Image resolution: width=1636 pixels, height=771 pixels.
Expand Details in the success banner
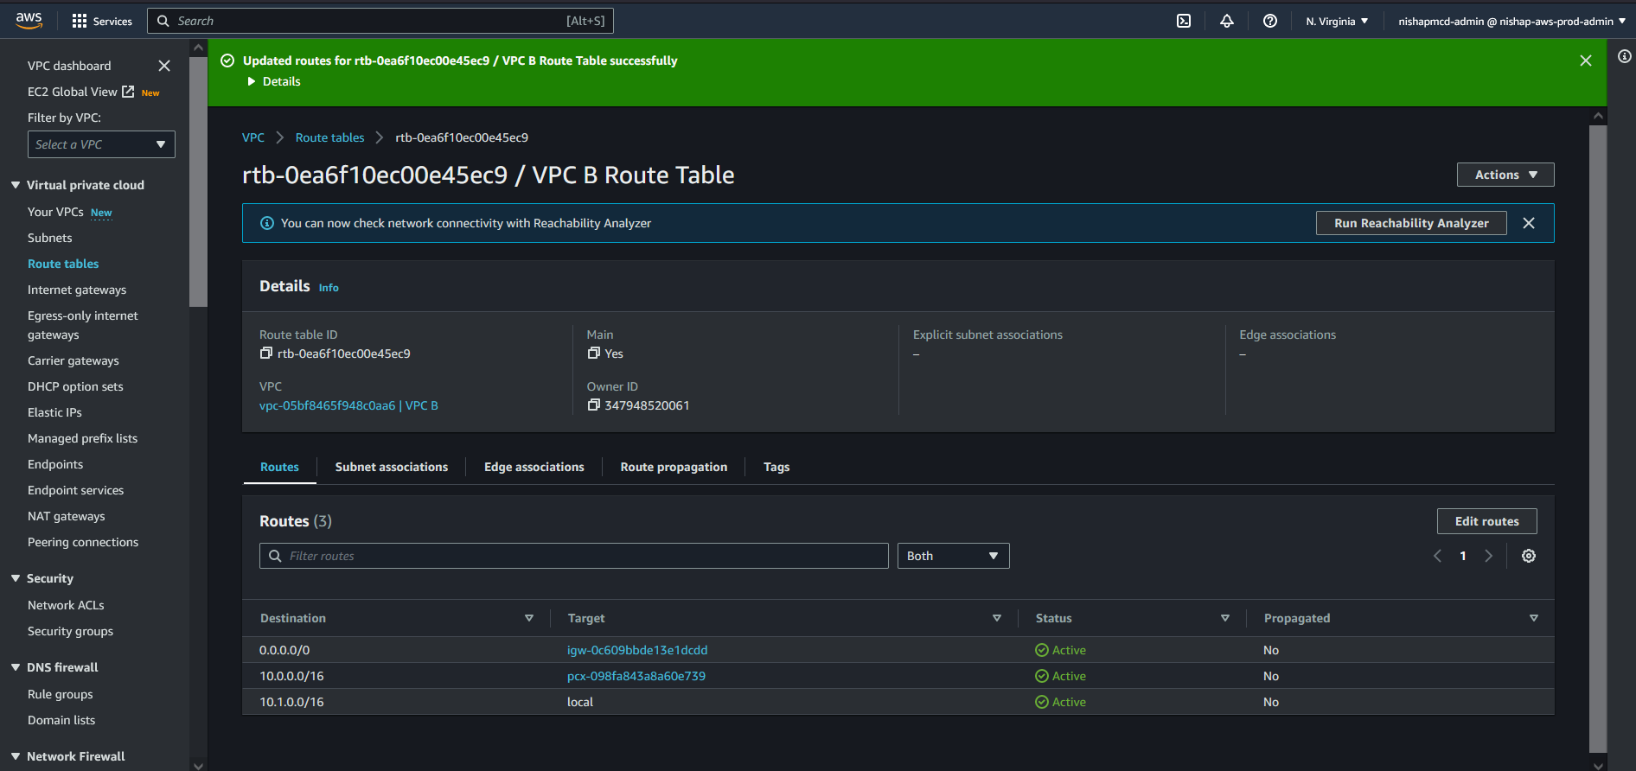pyautogui.click(x=273, y=81)
